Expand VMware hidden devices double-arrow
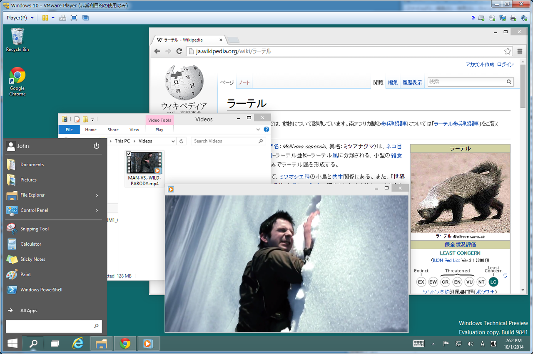This screenshot has width=533, height=354. [473, 18]
